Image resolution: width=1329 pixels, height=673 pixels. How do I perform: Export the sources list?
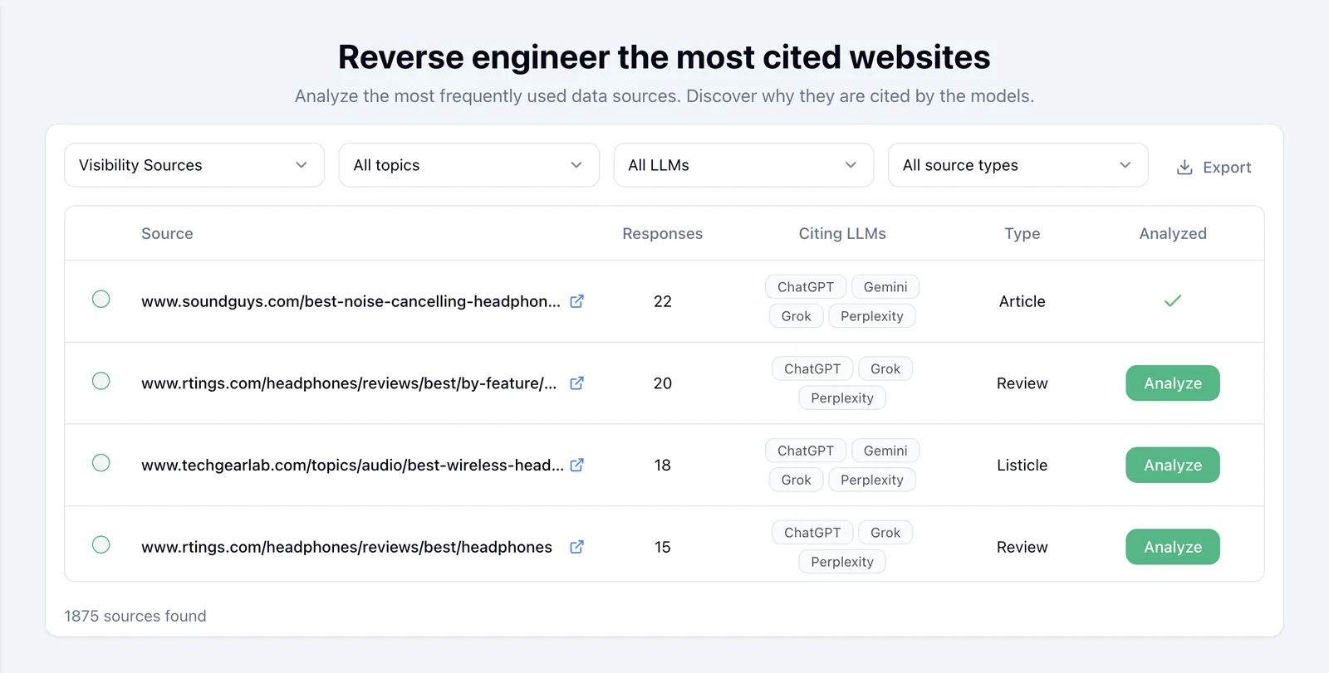1214,167
